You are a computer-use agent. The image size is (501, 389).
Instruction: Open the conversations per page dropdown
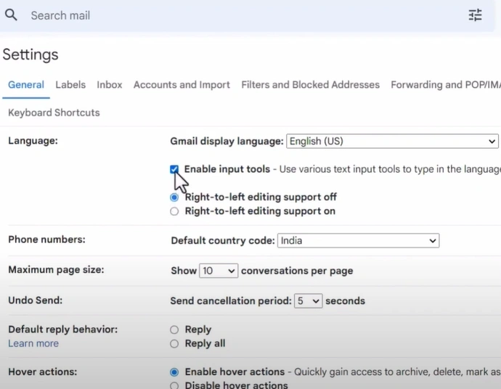point(219,271)
